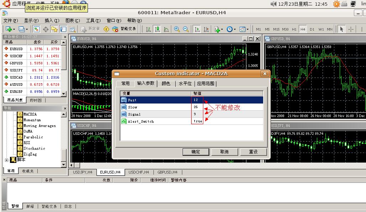
Task: Confirm with the 确定 button
Action: tap(195, 152)
